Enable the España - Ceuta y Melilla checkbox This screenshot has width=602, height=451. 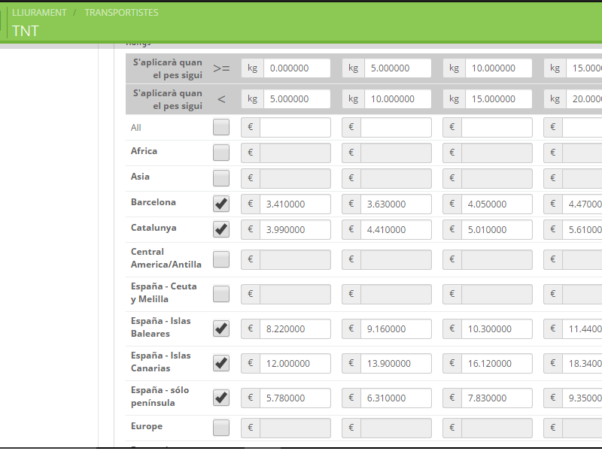pos(221,294)
